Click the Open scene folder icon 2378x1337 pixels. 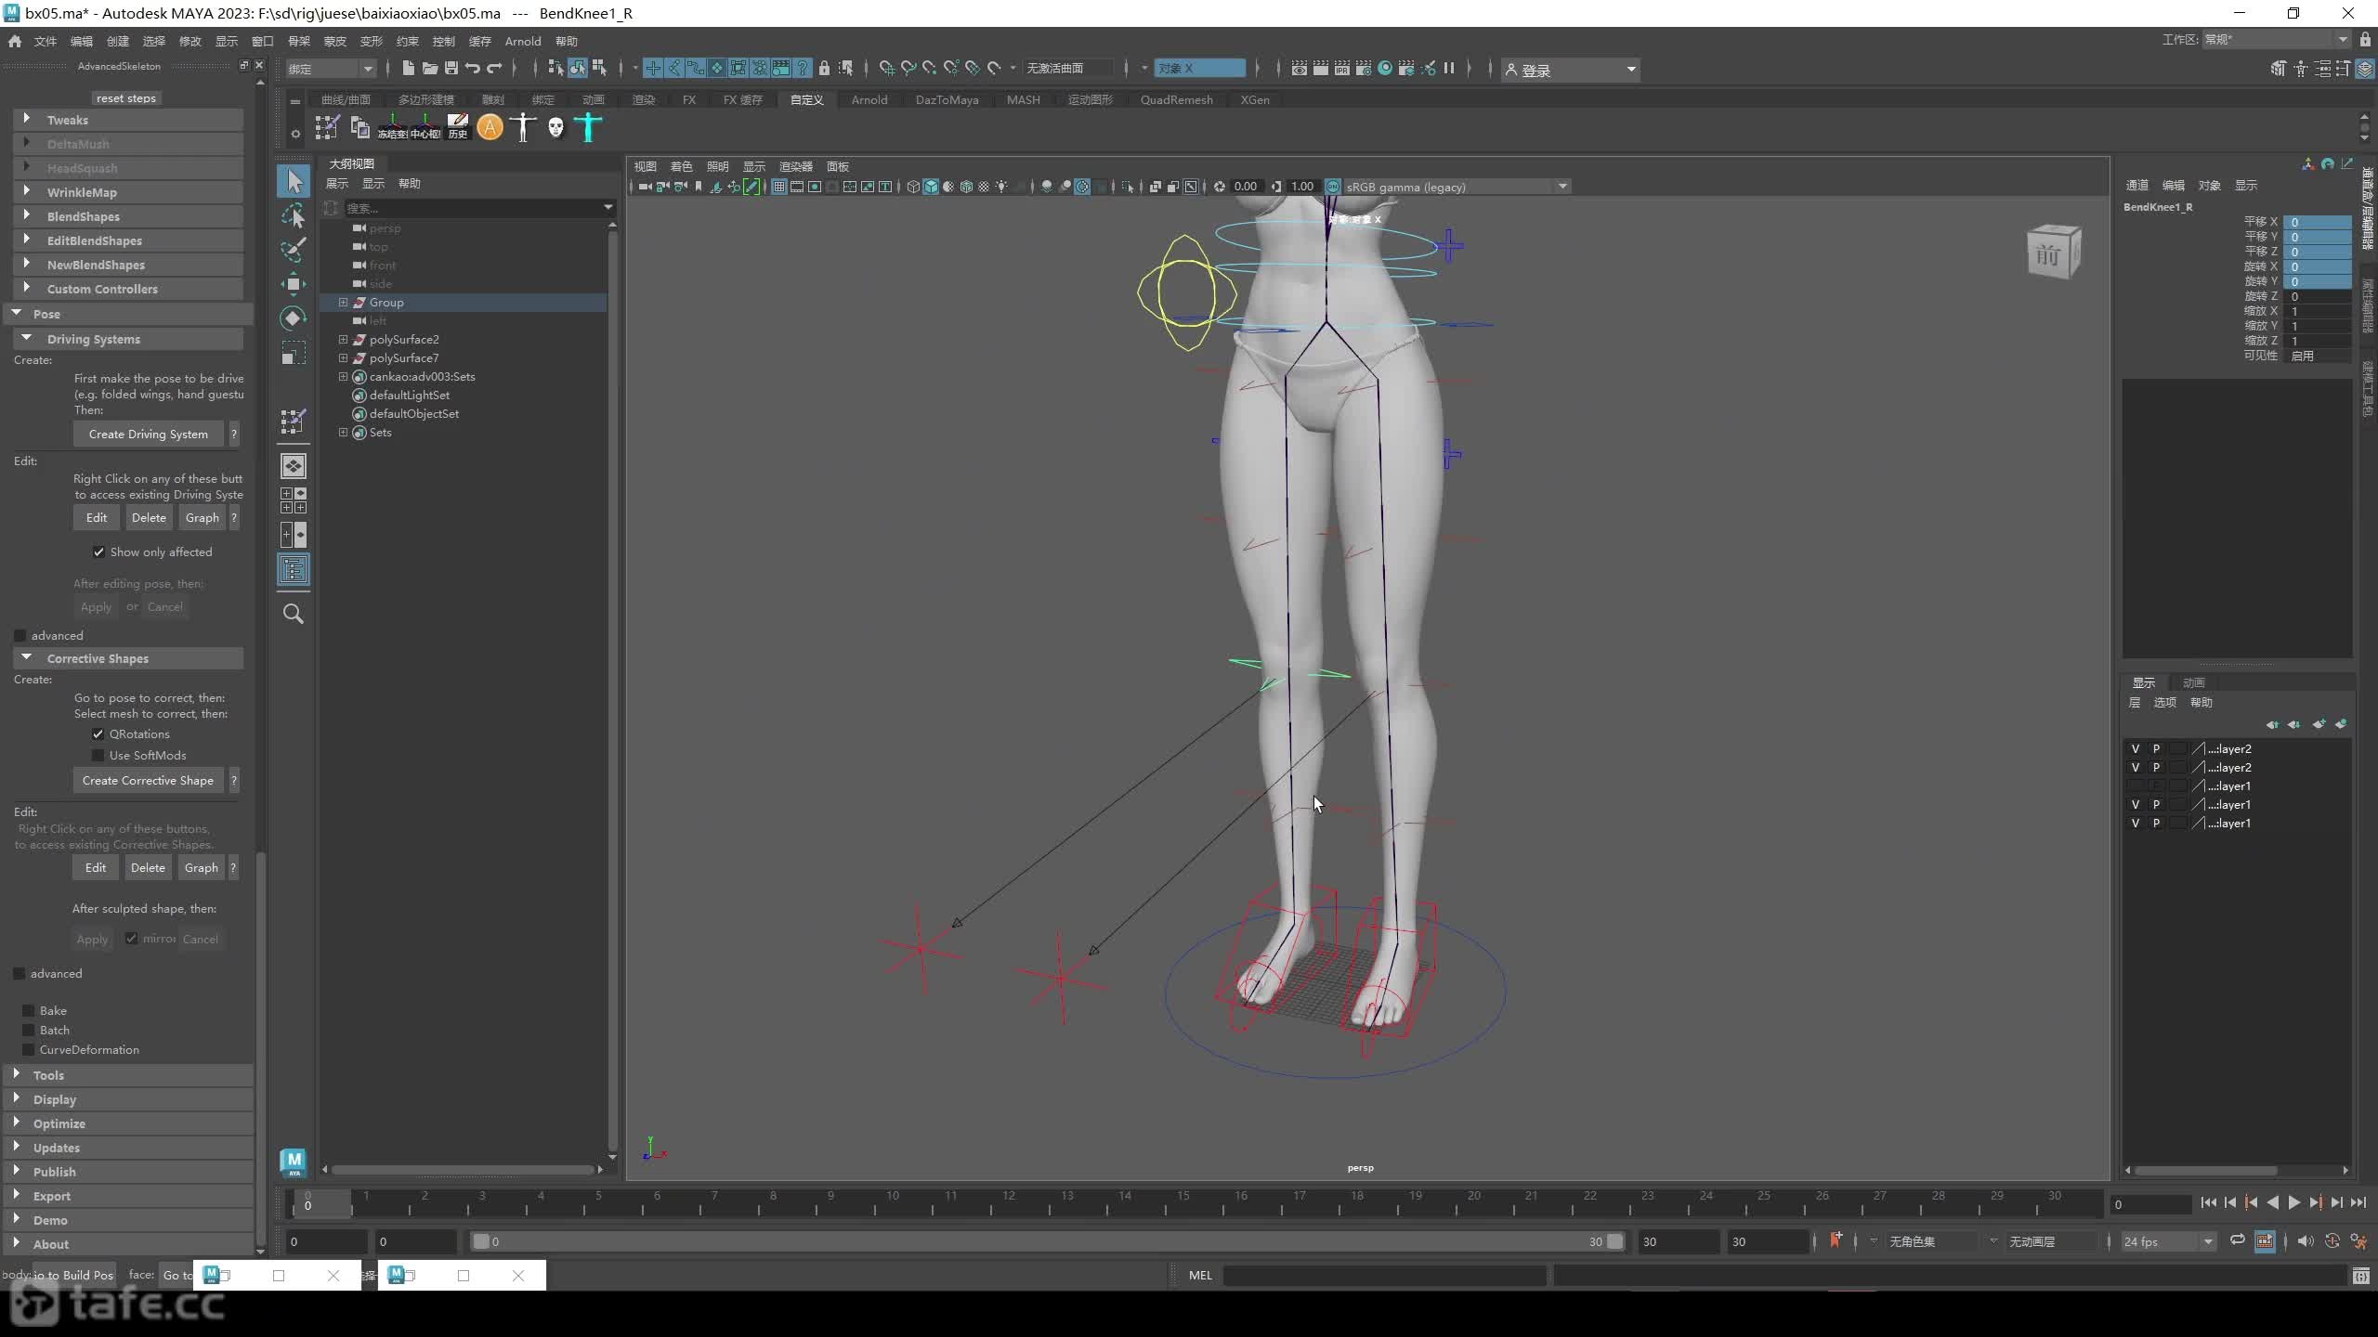[429, 68]
